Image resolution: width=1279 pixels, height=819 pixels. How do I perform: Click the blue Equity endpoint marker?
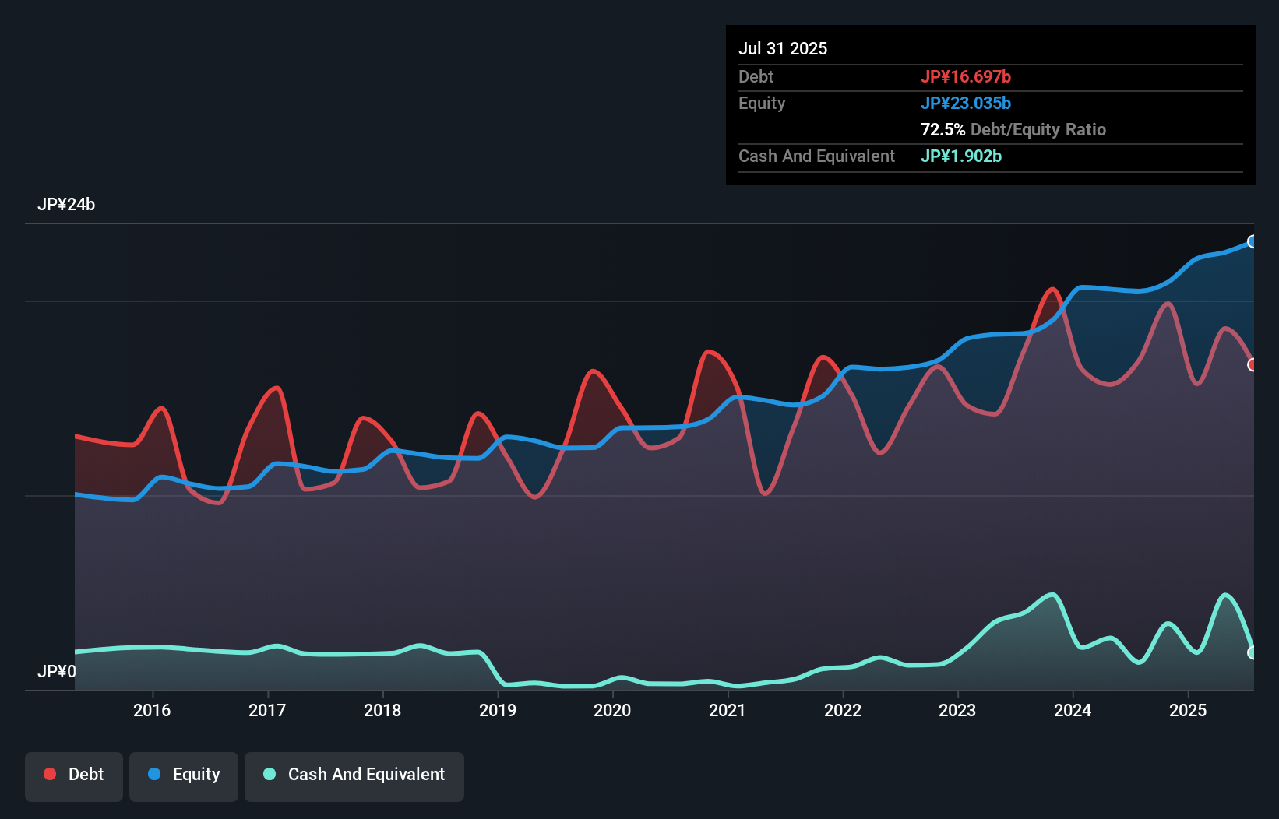[x=1253, y=241]
